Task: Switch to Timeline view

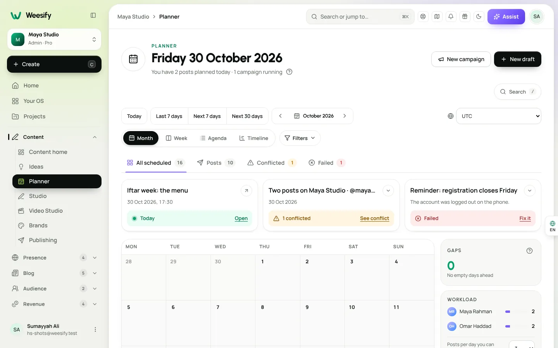Action: click(x=254, y=138)
